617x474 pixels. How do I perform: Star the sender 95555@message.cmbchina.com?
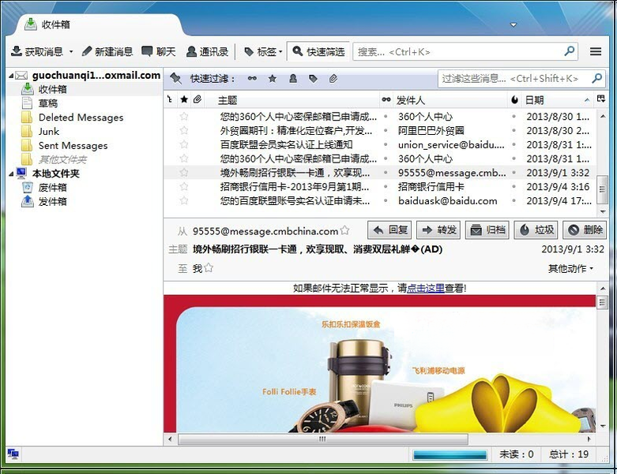[x=344, y=230]
